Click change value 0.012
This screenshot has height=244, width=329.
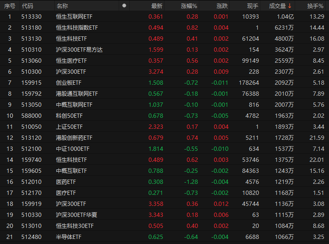click(x=221, y=204)
